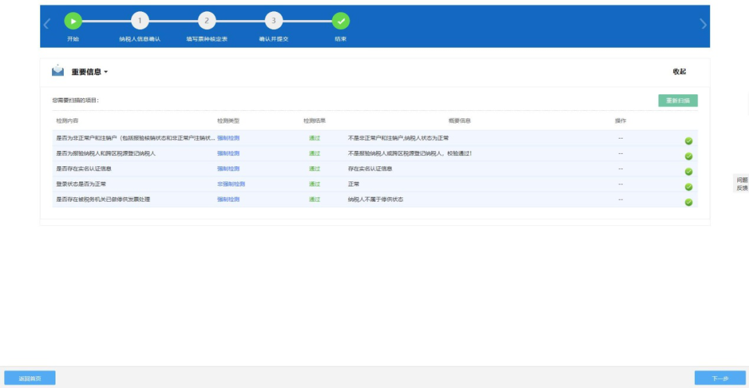The height and width of the screenshot is (388, 749).
Task: Click 通过 result in 是否存在实名认证信息 row
Action: click(314, 168)
